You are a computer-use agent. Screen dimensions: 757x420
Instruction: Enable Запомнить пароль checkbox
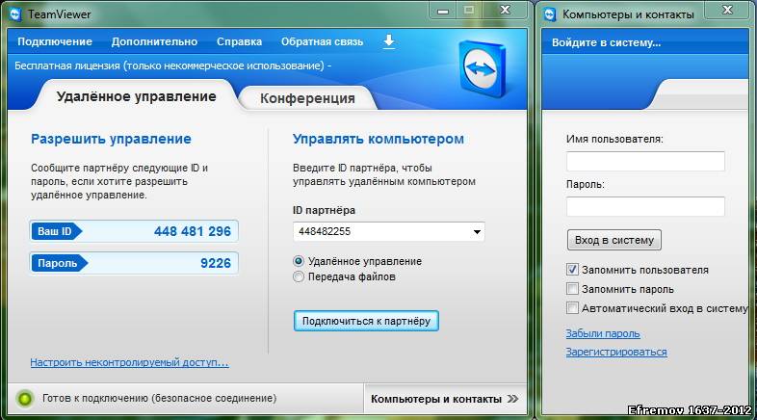pos(572,289)
